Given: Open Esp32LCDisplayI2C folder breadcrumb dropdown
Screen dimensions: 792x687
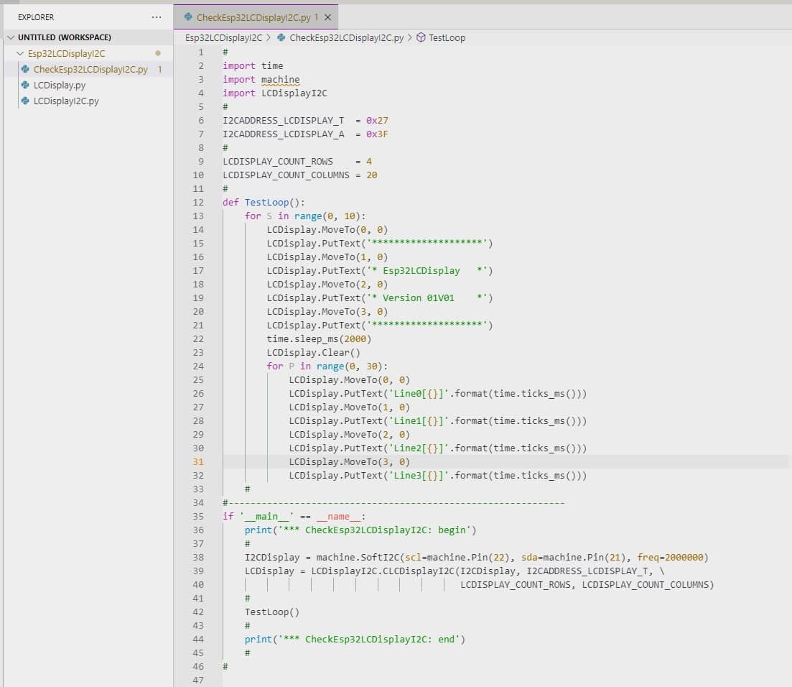Looking at the screenshot, I should [x=223, y=38].
